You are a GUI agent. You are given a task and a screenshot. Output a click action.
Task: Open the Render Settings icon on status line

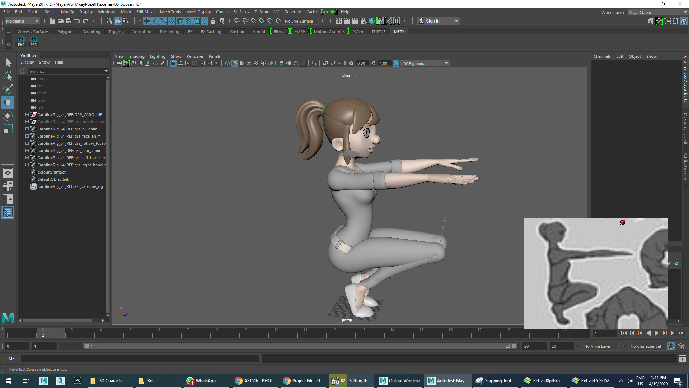(x=364, y=21)
